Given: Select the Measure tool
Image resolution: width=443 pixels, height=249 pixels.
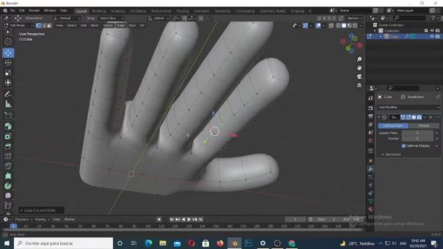Looking at the screenshot, I should click(8, 104).
